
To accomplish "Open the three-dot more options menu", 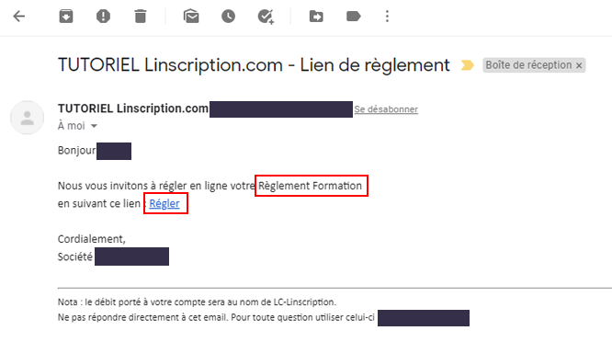I will (x=387, y=17).
